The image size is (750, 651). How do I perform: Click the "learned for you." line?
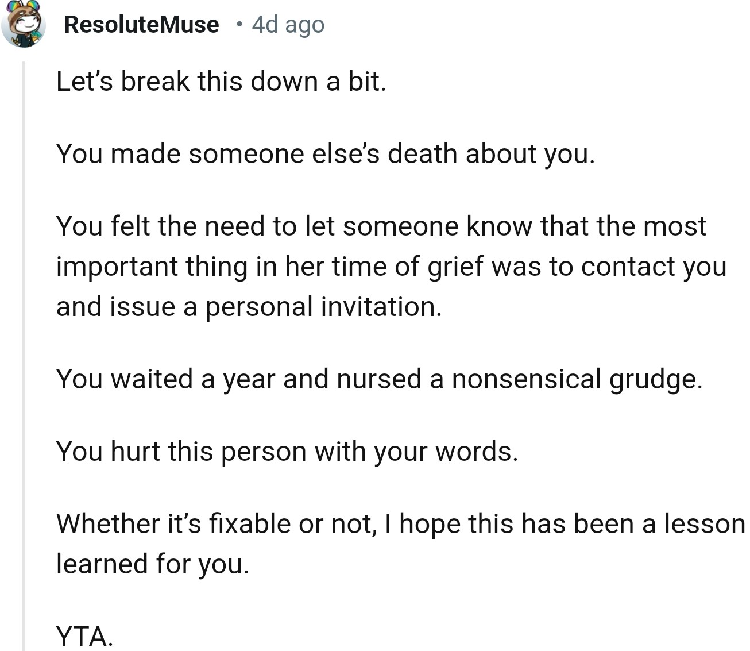click(153, 564)
